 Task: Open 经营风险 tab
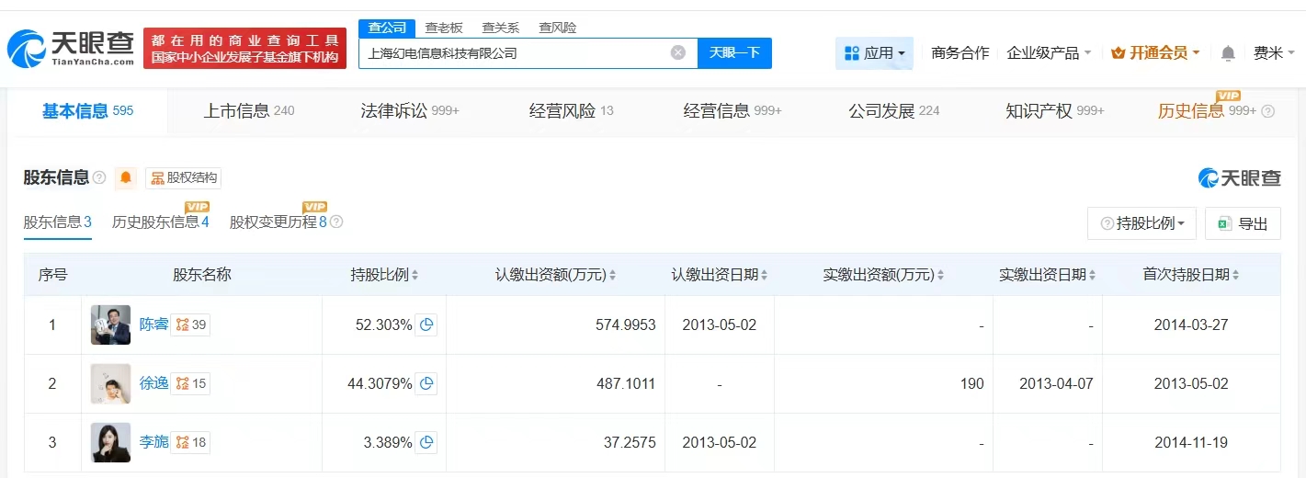click(x=571, y=111)
